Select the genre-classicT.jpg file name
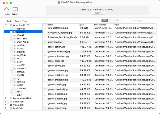The height and width of the screenshot is (114, 160). click(x=57, y=99)
